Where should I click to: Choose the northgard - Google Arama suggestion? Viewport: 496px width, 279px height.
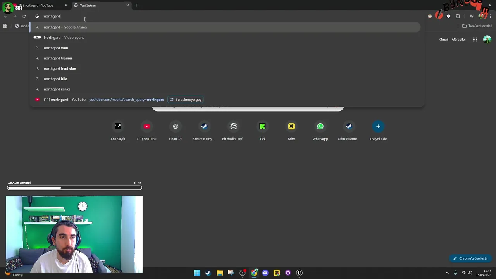(226, 27)
